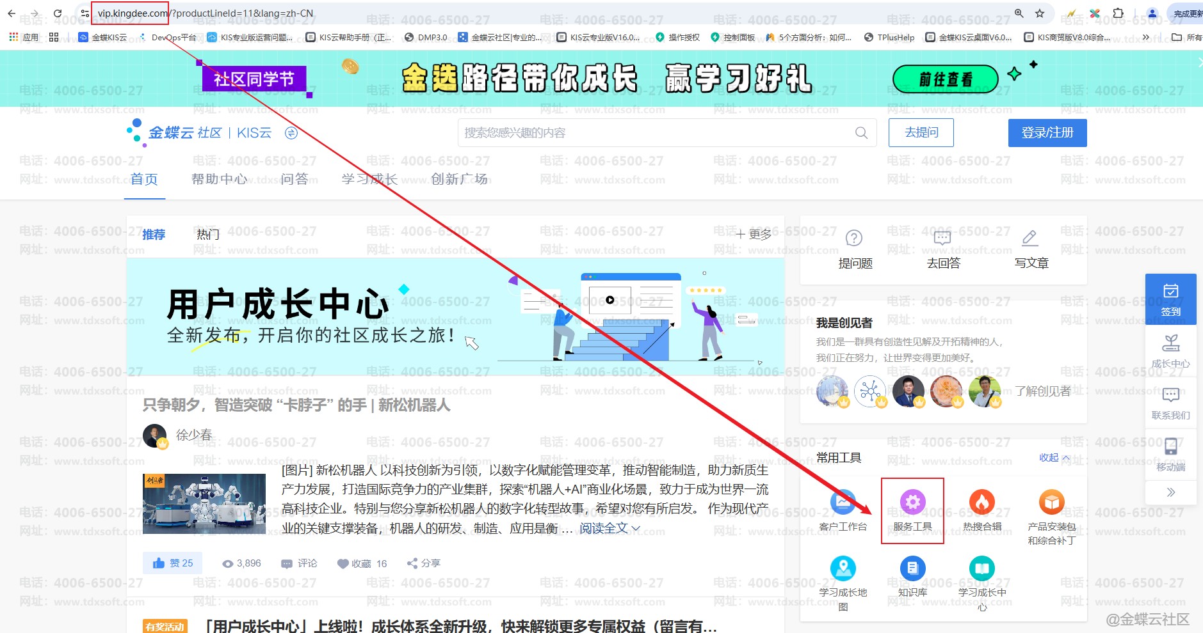The width and height of the screenshot is (1203, 633).
Task: Open 移动端 in the floating sidebar
Action: click(x=1171, y=455)
